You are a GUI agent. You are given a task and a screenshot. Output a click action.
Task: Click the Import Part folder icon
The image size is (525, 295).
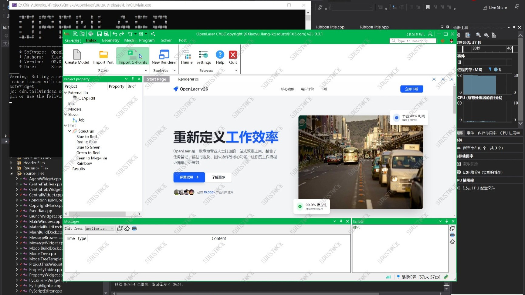click(103, 55)
